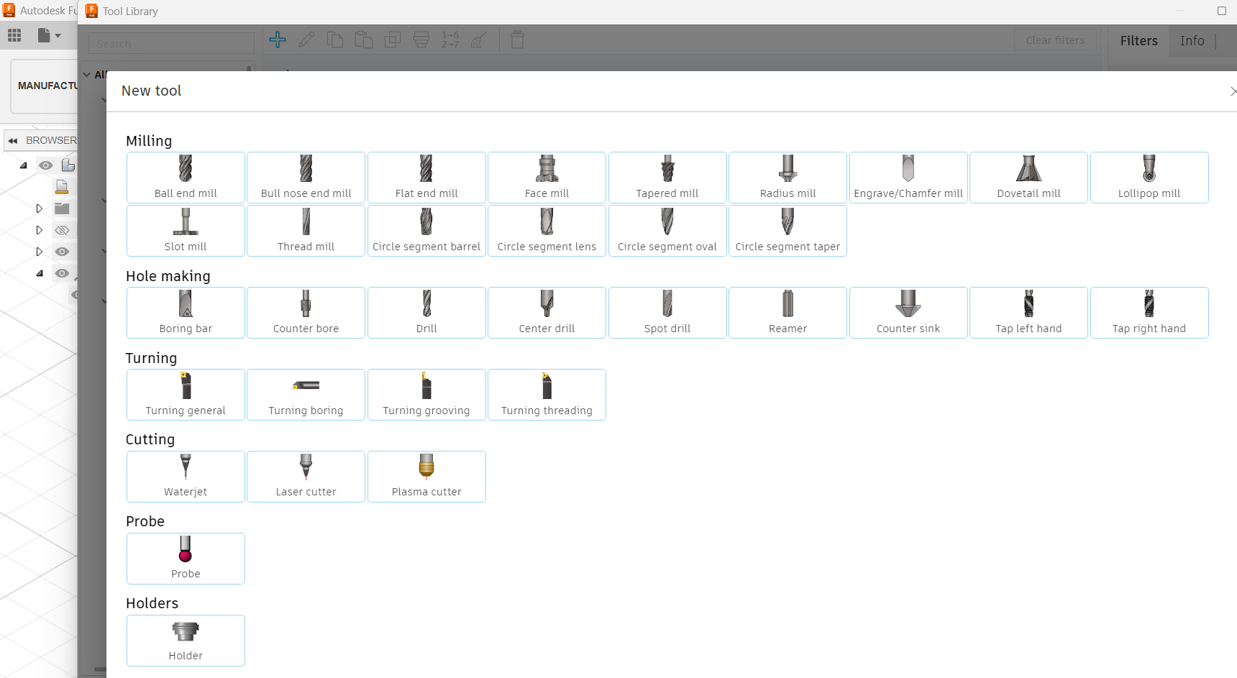This screenshot has width=1237, height=678.
Task: Select the Counter sink tool
Action: click(908, 313)
